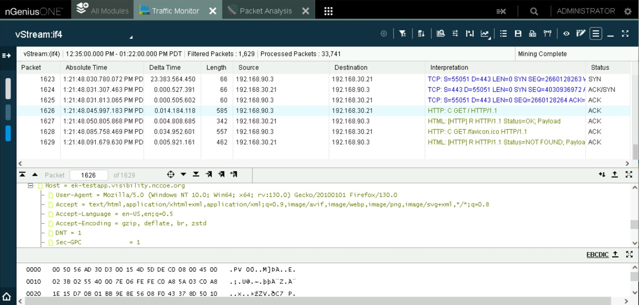
Task: Toggle the eye visibility icon in toolbar
Action: click(x=566, y=34)
